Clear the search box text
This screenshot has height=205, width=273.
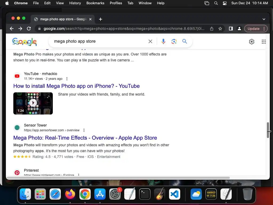coord(150,41)
